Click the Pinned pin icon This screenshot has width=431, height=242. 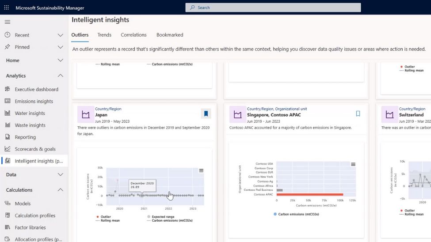click(x=8, y=47)
